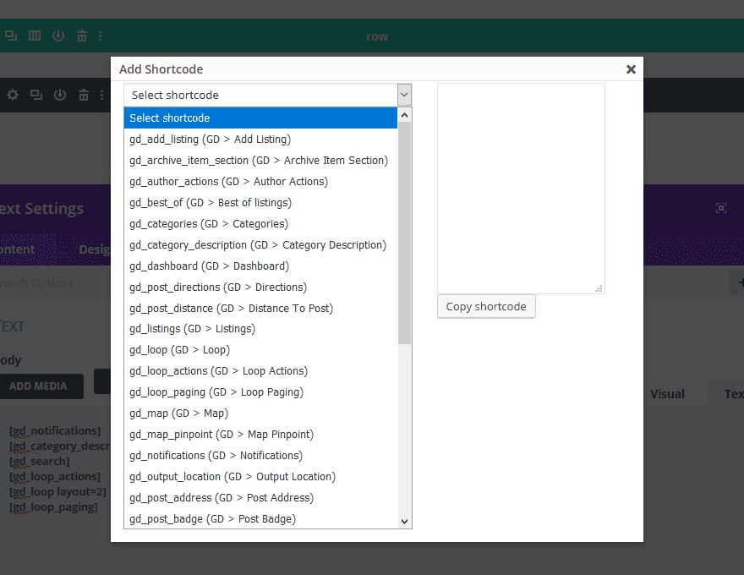Save the row to the library

click(57, 35)
